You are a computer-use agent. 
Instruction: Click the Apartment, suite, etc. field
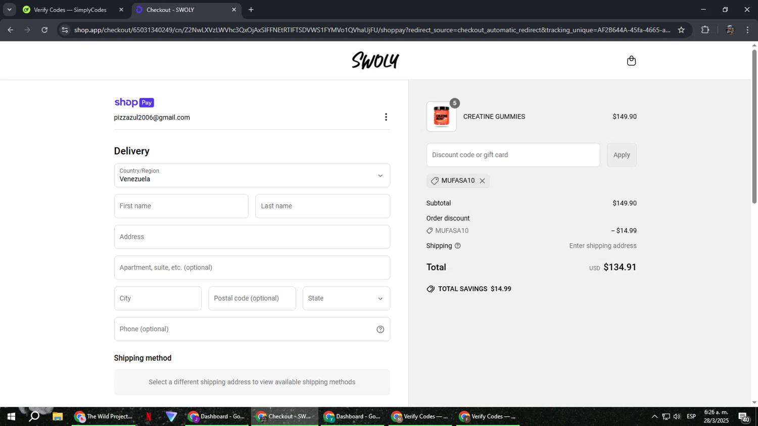point(252,268)
